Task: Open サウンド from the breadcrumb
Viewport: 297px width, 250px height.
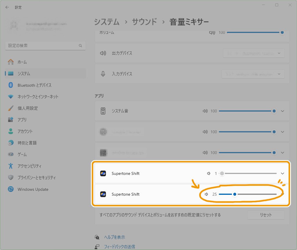Action: pyautogui.click(x=144, y=21)
